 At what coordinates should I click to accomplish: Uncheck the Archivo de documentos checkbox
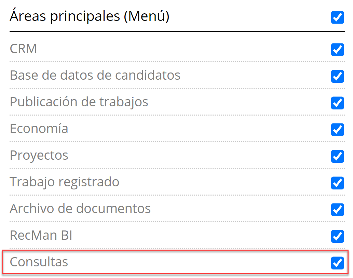click(337, 209)
